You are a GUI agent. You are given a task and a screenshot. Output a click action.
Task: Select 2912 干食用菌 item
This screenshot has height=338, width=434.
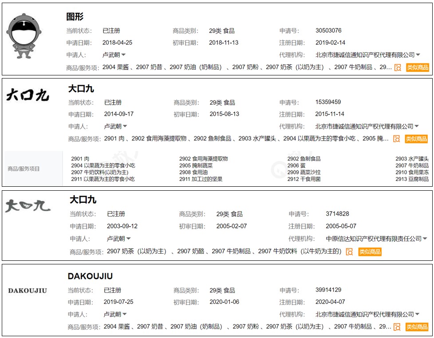[x=304, y=179]
